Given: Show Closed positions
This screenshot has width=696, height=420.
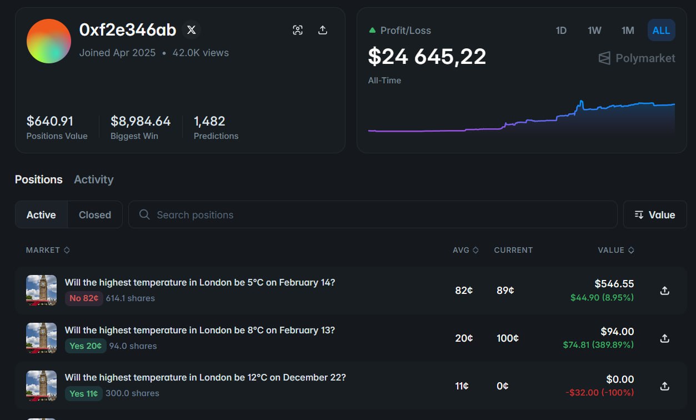Looking at the screenshot, I should [x=95, y=215].
